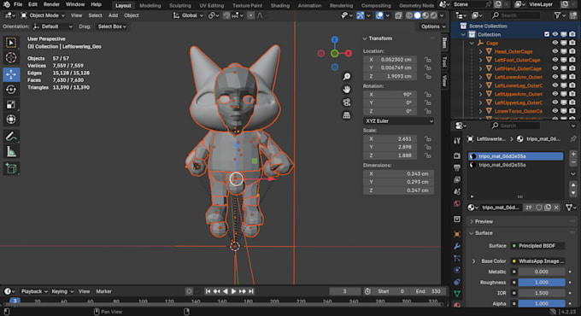Select the Cursor tool

tap(11, 58)
